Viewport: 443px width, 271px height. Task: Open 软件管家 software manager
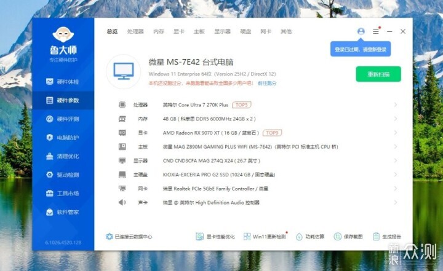[x=63, y=212]
